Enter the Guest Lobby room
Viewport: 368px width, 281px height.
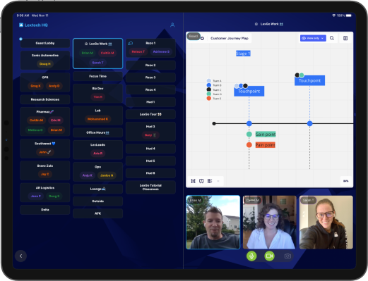pyautogui.click(x=45, y=43)
